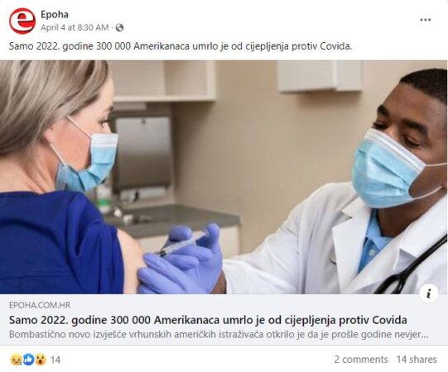View the 14 shares list
The width and height of the screenshot is (448, 372).
coord(417,360)
